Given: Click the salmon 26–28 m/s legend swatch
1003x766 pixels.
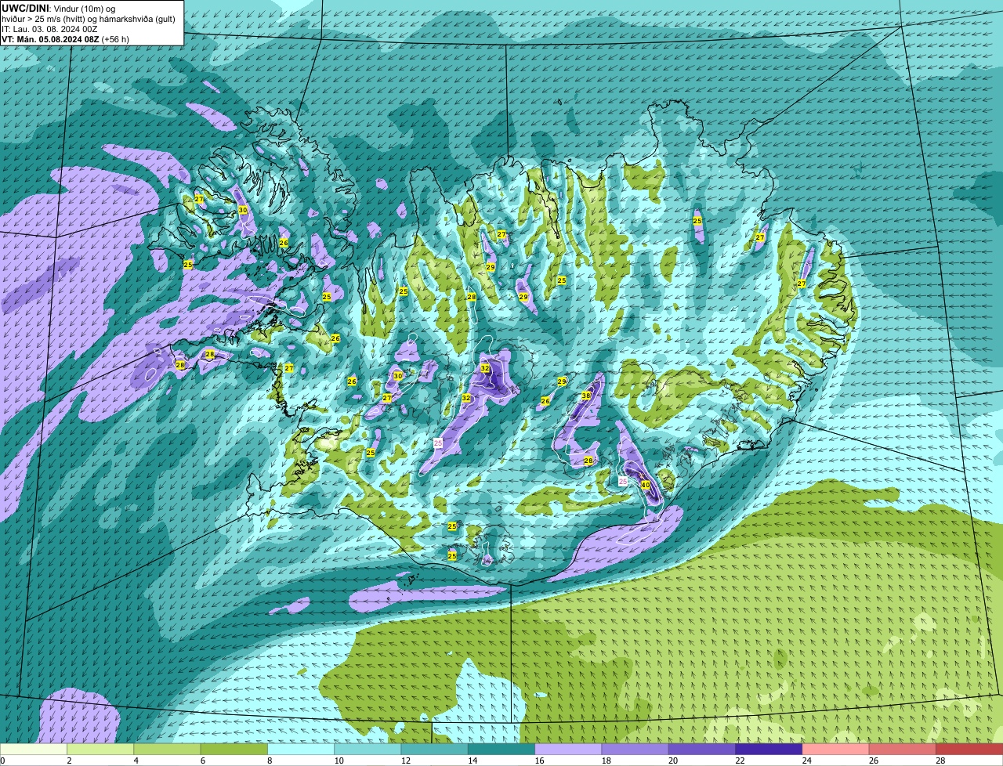Looking at the screenshot, I should click(903, 749).
